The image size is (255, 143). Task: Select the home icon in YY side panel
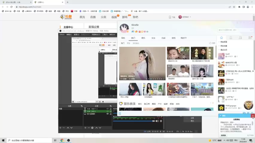pos(222,37)
